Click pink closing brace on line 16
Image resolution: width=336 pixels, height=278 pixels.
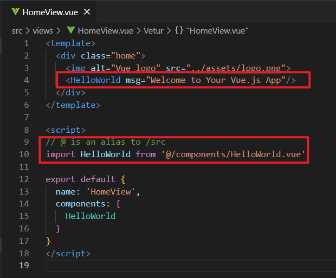point(58,229)
